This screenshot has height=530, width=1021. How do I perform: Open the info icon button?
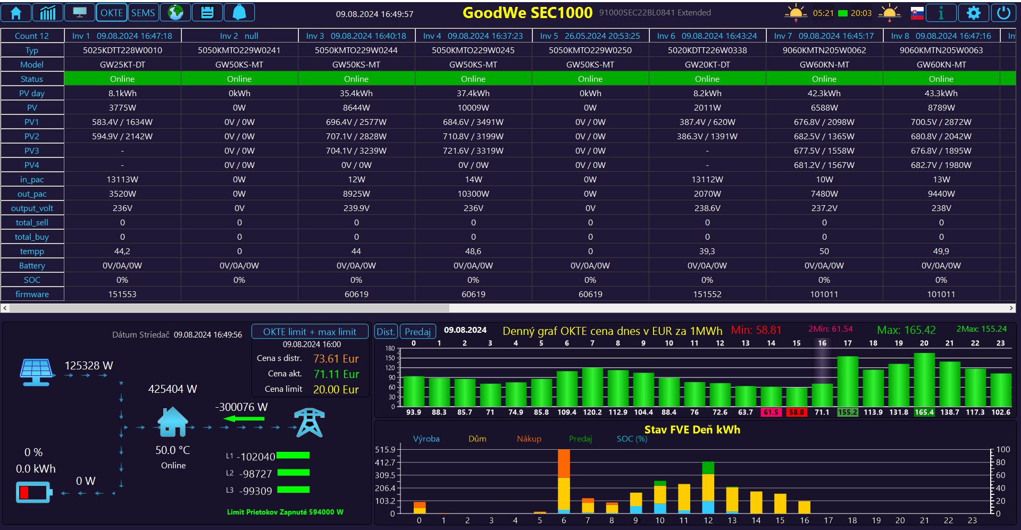(x=941, y=13)
